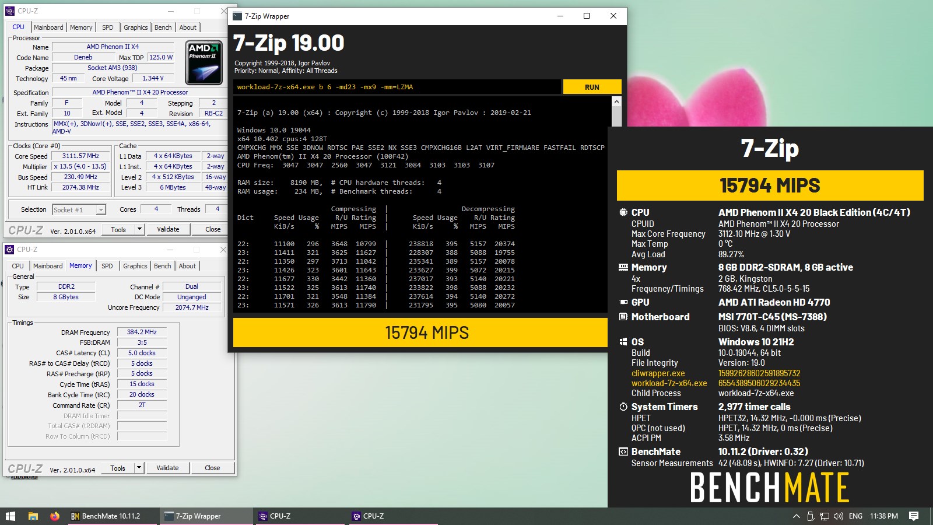The image size is (933, 525).
Task: Click the Core Speed 3111.57 MHz value
Action: pyautogui.click(x=81, y=156)
